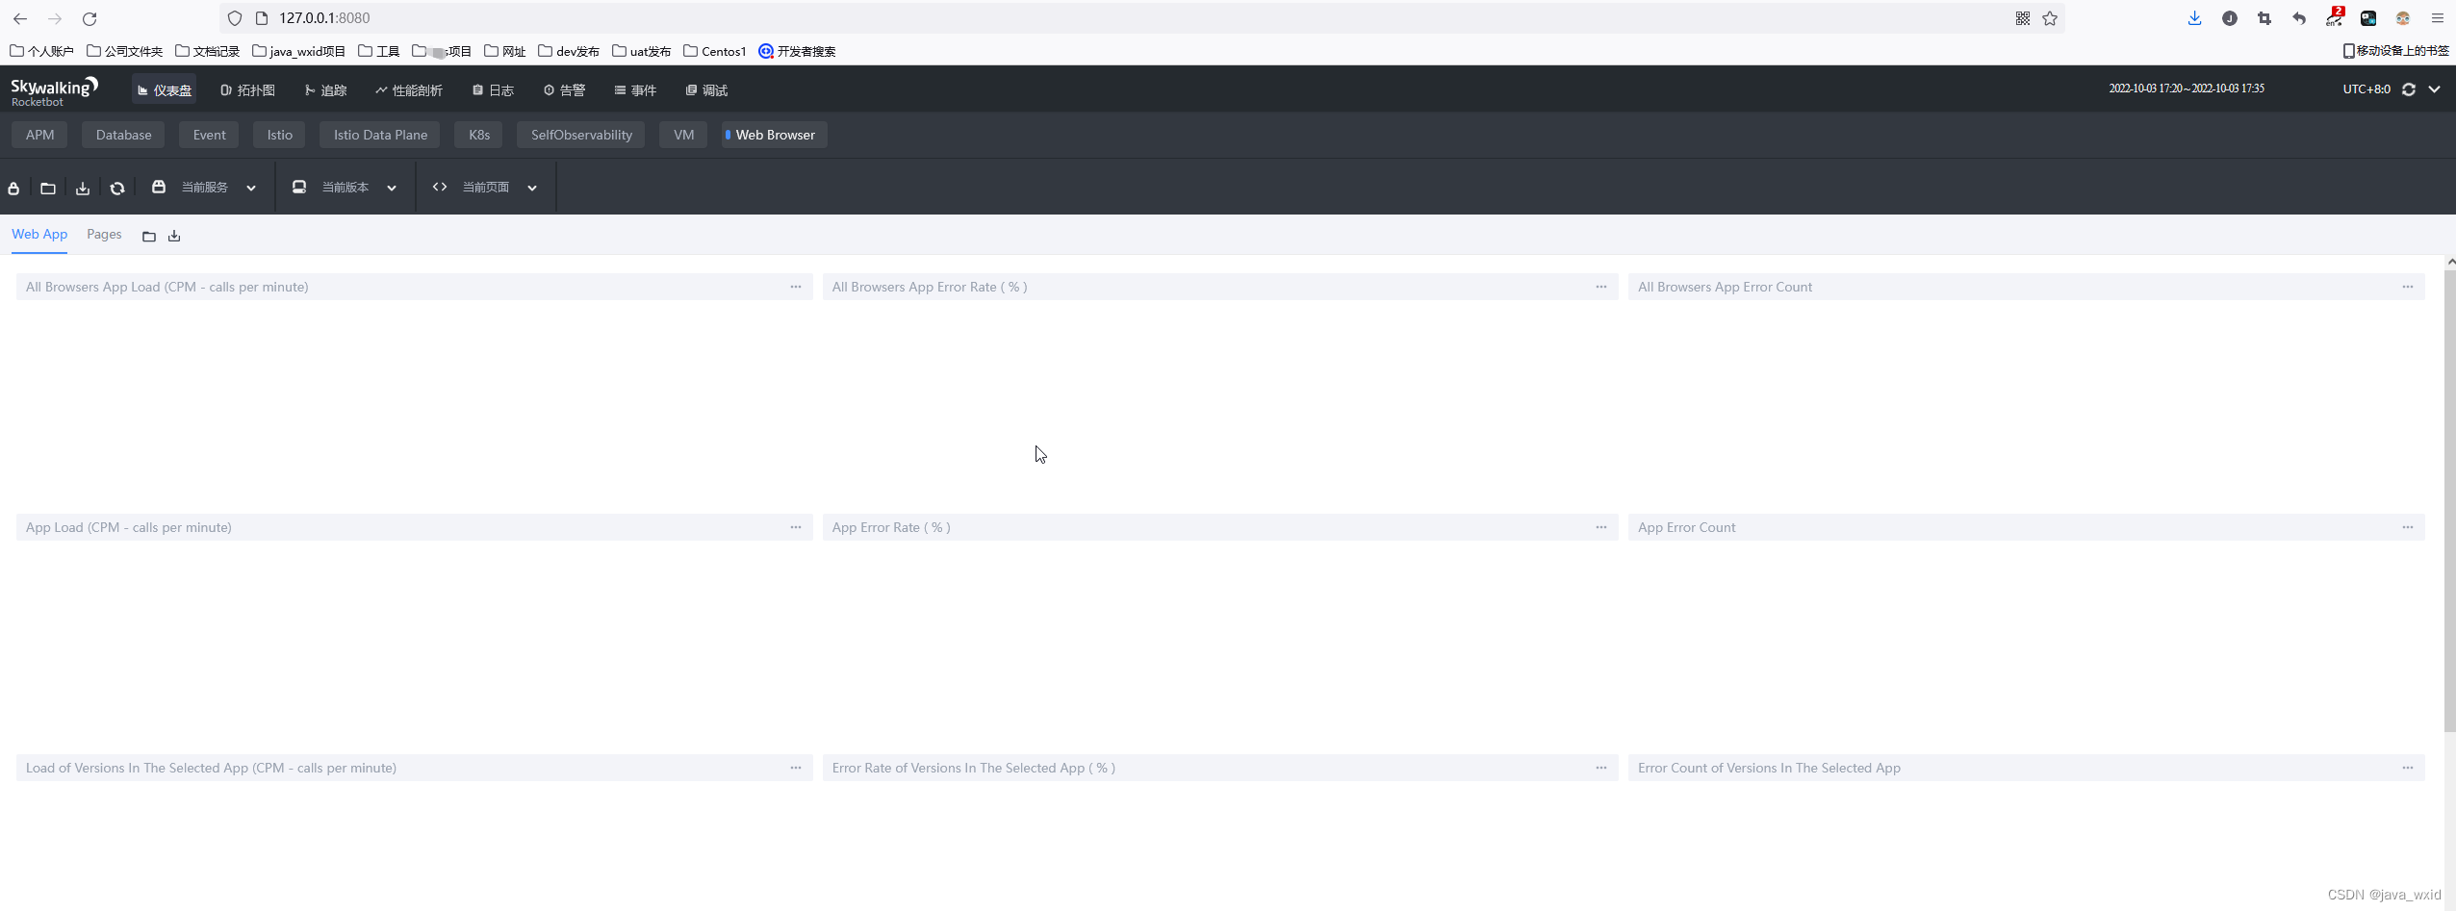Switch to the Web App tab
The image size is (2456, 911).
pyautogui.click(x=39, y=235)
